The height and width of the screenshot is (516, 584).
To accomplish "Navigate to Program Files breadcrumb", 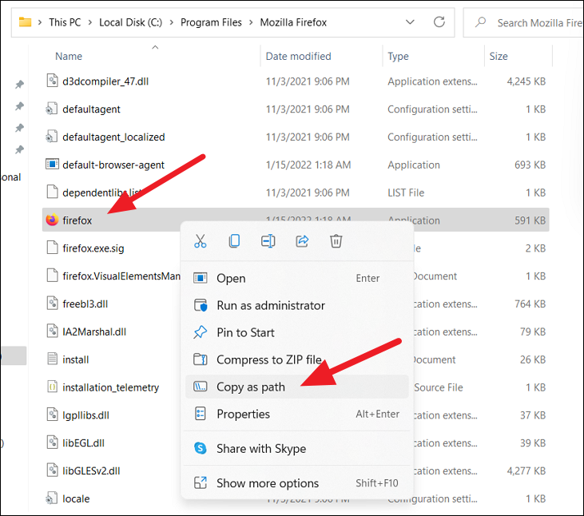I will (x=211, y=22).
